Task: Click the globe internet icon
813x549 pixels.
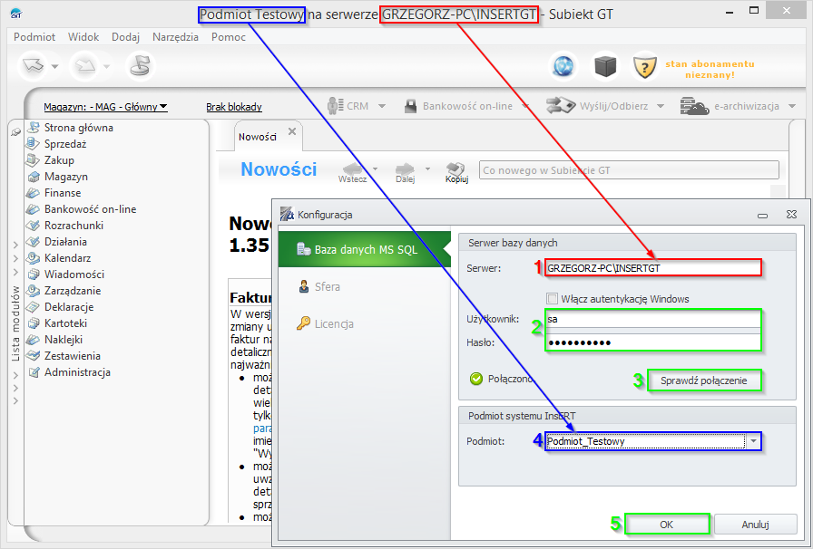Action: [x=564, y=66]
